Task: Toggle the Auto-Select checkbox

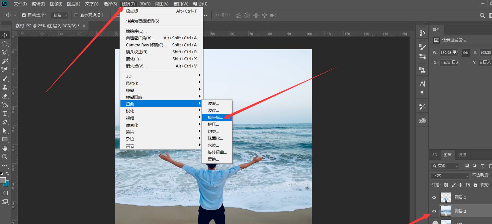Action: click(x=24, y=15)
